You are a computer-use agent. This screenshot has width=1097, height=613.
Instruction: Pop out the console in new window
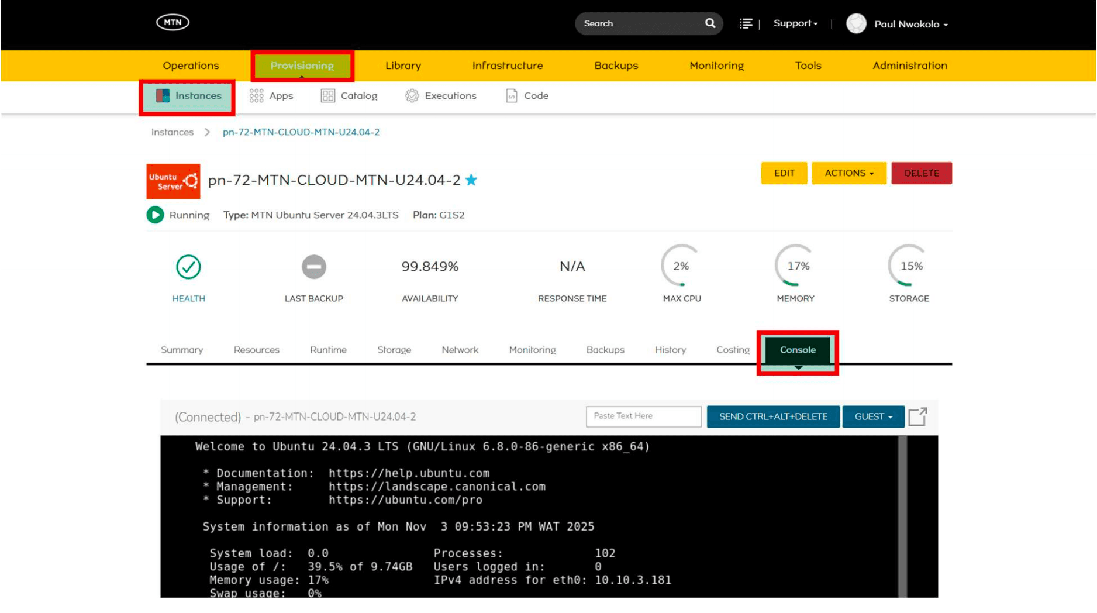(x=917, y=417)
